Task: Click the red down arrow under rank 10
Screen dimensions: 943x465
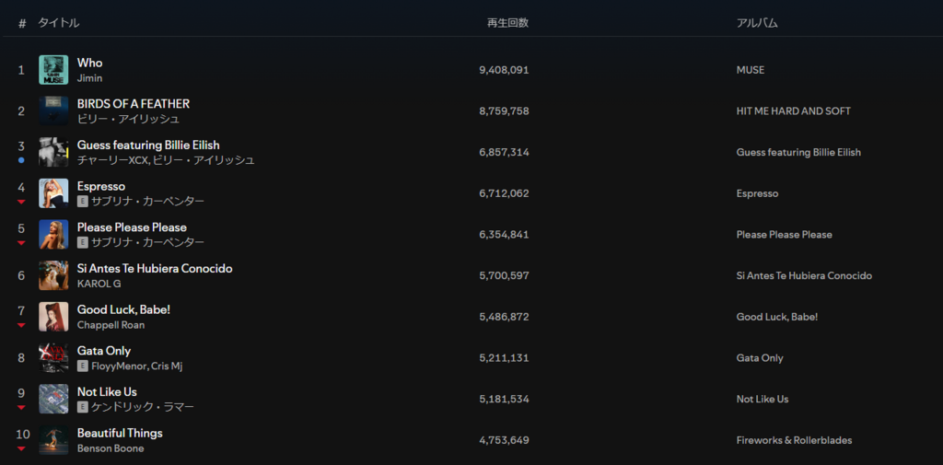Action: coord(21,448)
